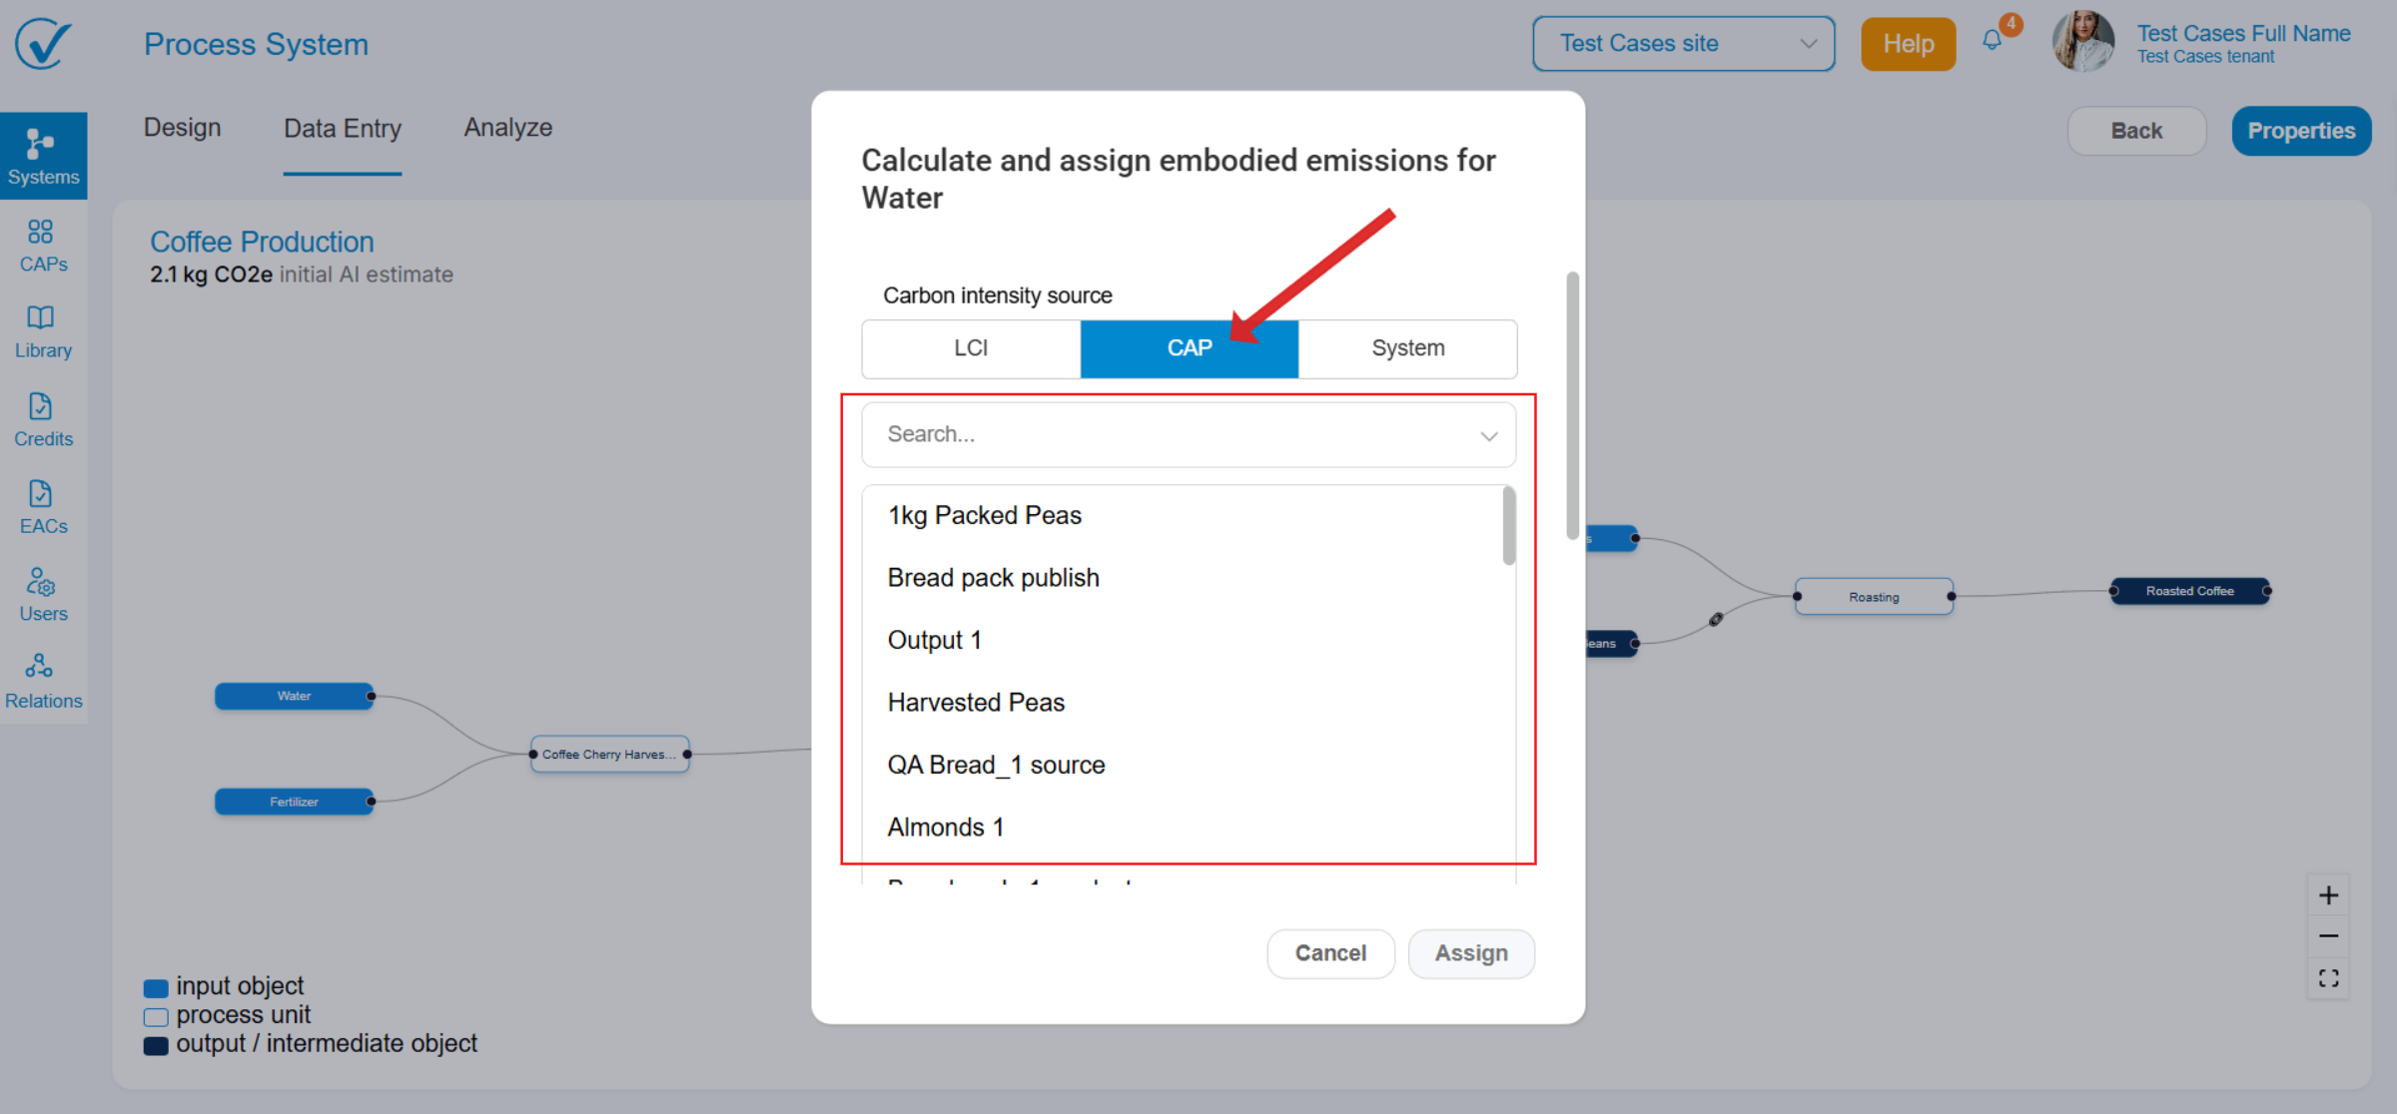This screenshot has height=1114, width=2397.
Task: Click the fit-to-screen canvas icon
Action: click(2328, 978)
